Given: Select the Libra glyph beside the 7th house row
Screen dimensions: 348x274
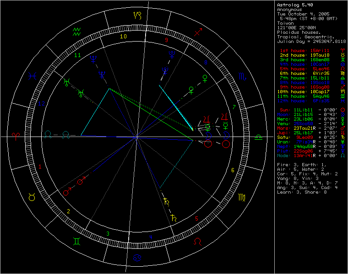Looking at the screenshot, I should [x=343, y=78].
